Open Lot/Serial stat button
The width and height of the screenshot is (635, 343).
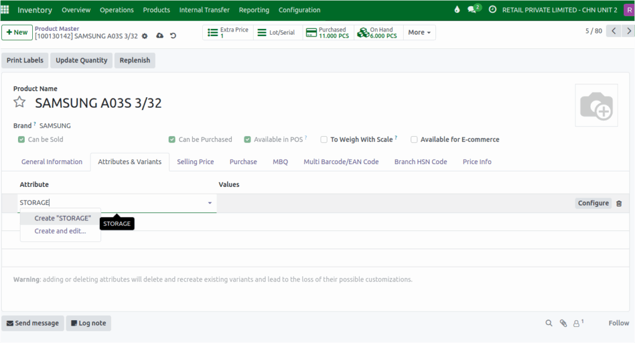pyautogui.click(x=278, y=32)
